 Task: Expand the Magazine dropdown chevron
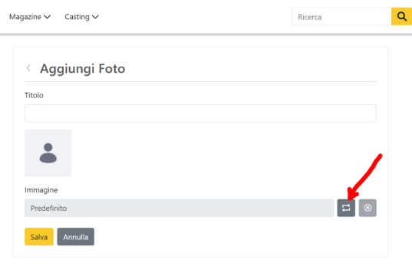point(47,17)
